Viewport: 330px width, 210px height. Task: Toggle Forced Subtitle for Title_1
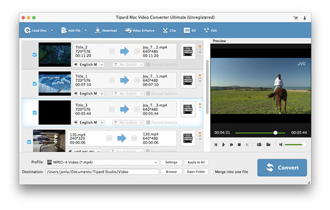click(x=148, y=93)
